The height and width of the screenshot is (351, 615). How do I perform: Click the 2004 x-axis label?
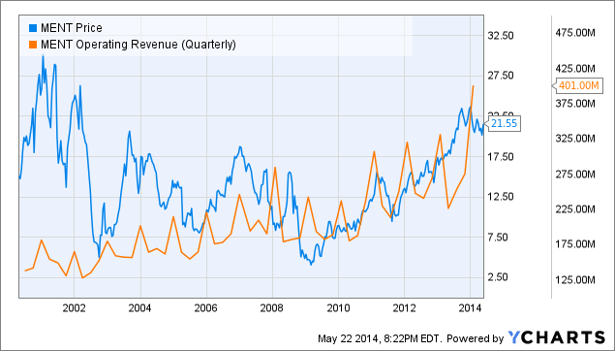(x=139, y=308)
